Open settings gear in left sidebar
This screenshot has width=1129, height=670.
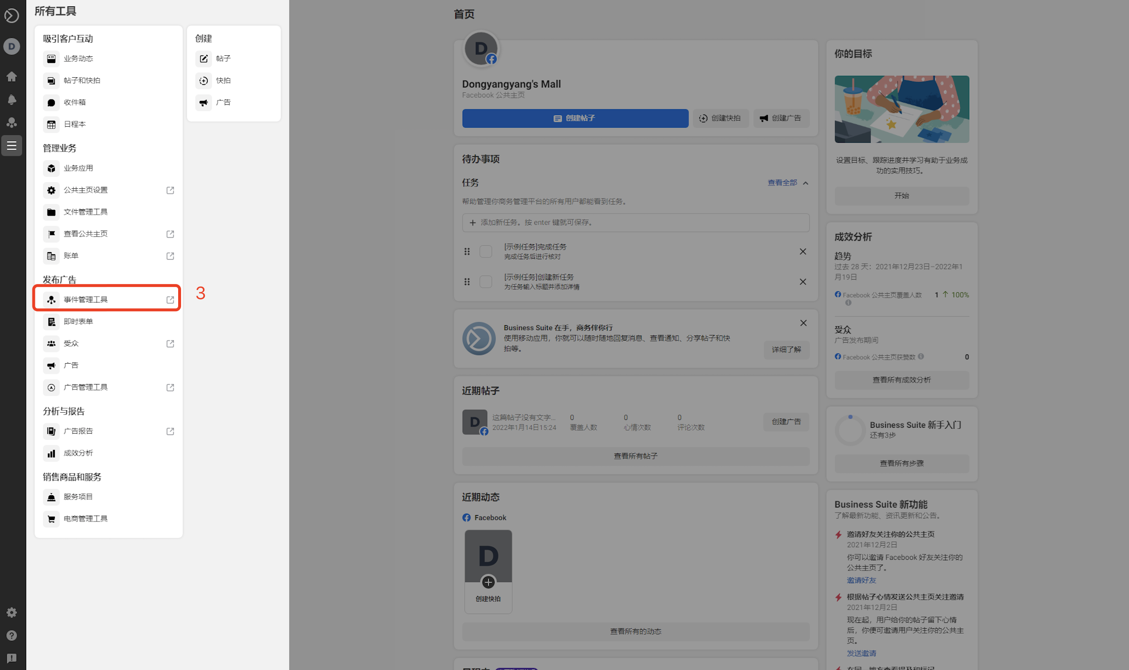click(12, 613)
